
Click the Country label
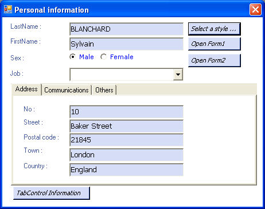(36, 166)
